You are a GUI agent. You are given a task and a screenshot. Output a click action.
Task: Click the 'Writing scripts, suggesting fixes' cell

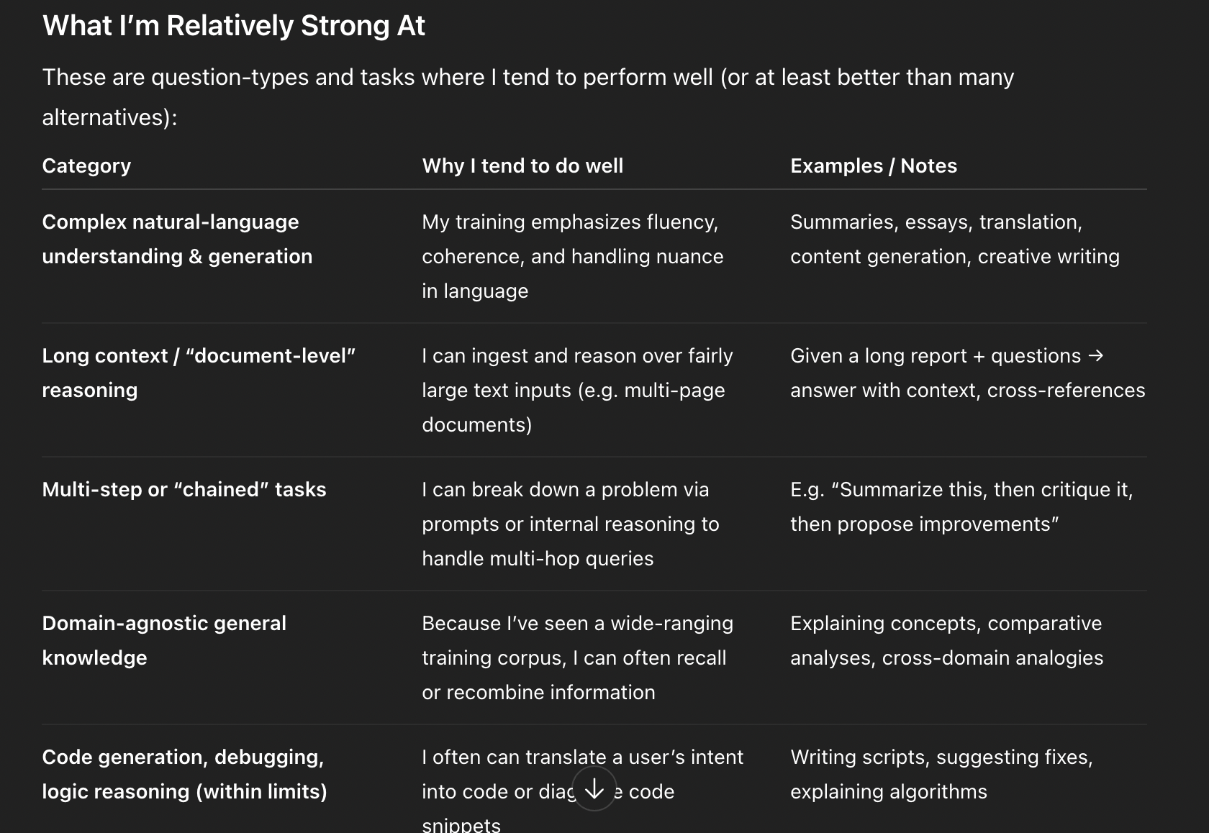pos(942,774)
